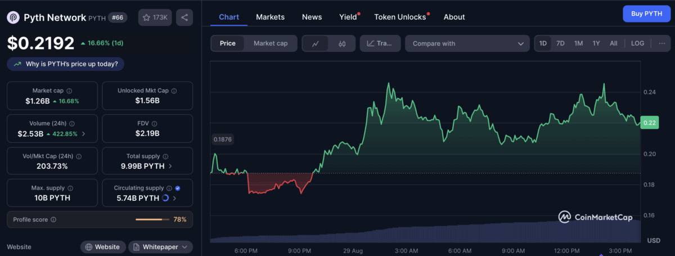Set chart range to 1Y
This screenshot has height=256, width=675.
pyautogui.click(x=596, y=43)
